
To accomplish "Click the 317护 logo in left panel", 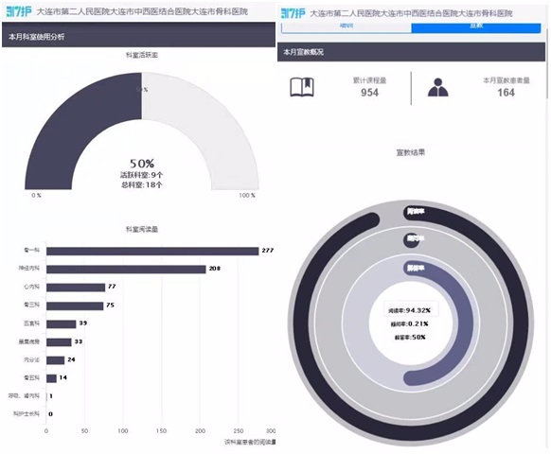I will [19, 11].
